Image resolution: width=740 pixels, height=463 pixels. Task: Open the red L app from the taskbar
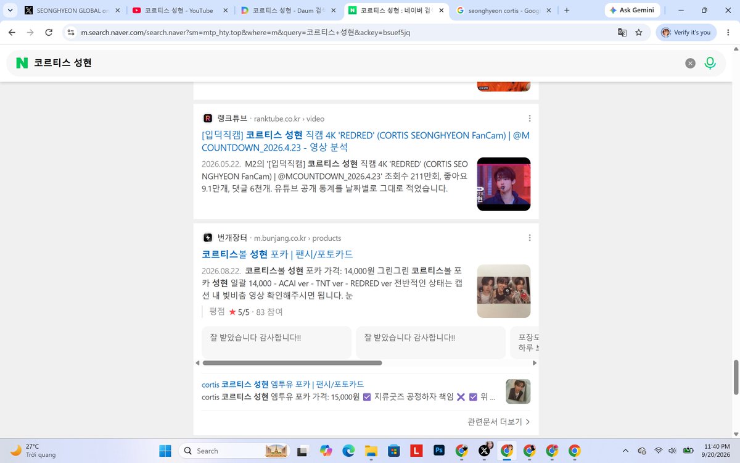pos(417,451)
